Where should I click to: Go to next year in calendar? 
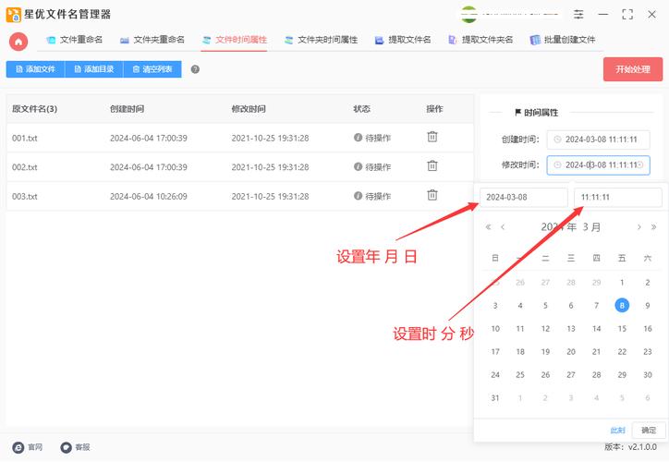653,227
